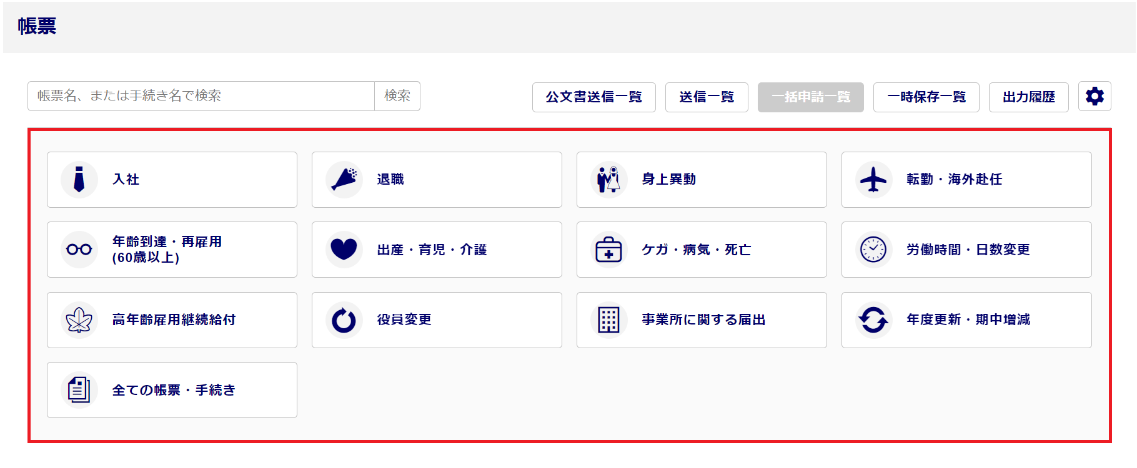Click the 一時保存一覧 button
The image size is (1137, 468).
click(x=926, y=97)
